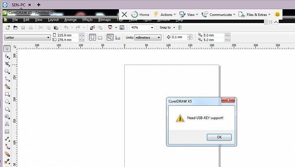Select the Polygon tool
The image size is (295, 167).
tap(7, 109)
